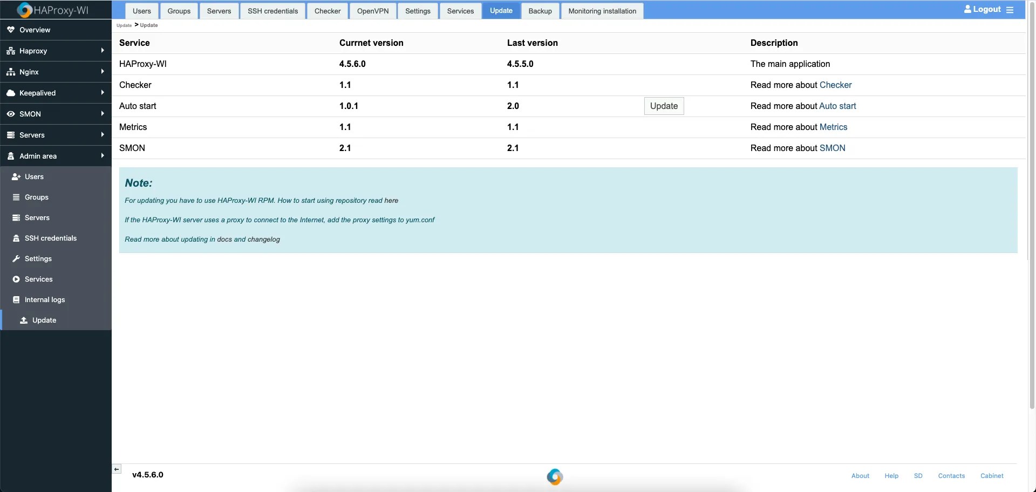Click the Update upload icon in sidebar
The width and height of the screenshot is (1036, 492).
point(24,320)
